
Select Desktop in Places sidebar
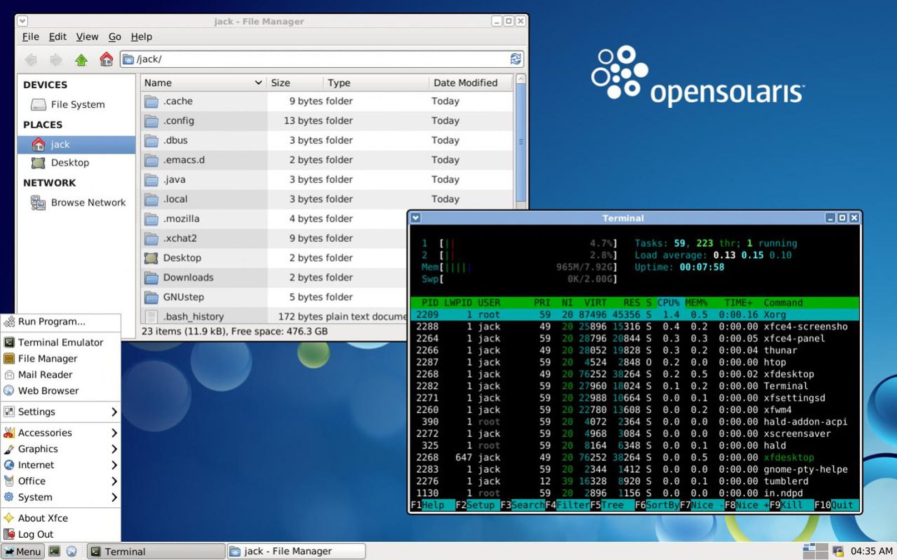pyautogui.click(x=76, y=163)
